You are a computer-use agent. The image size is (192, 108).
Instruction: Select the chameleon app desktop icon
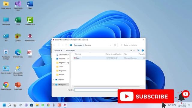coord(18,37)
